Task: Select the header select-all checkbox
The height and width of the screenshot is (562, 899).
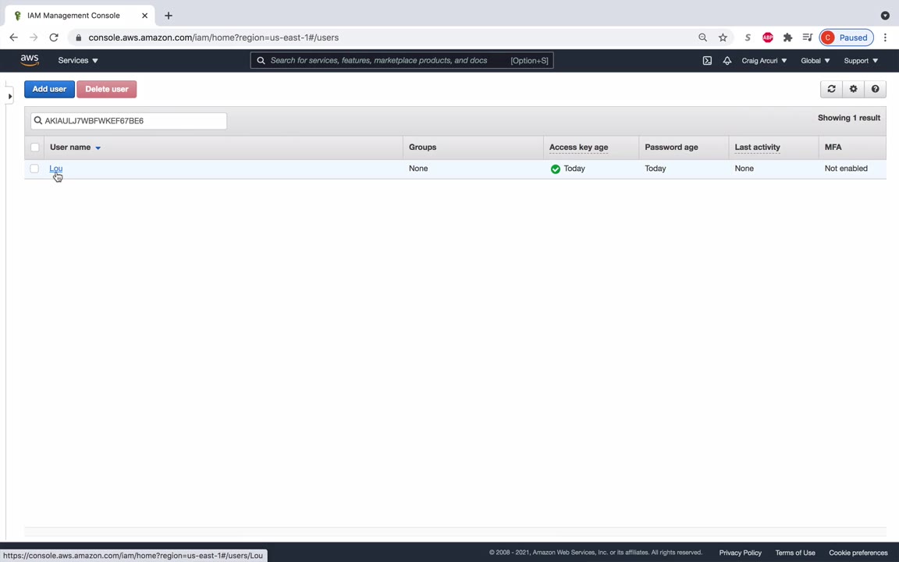Action: point(35,148)
